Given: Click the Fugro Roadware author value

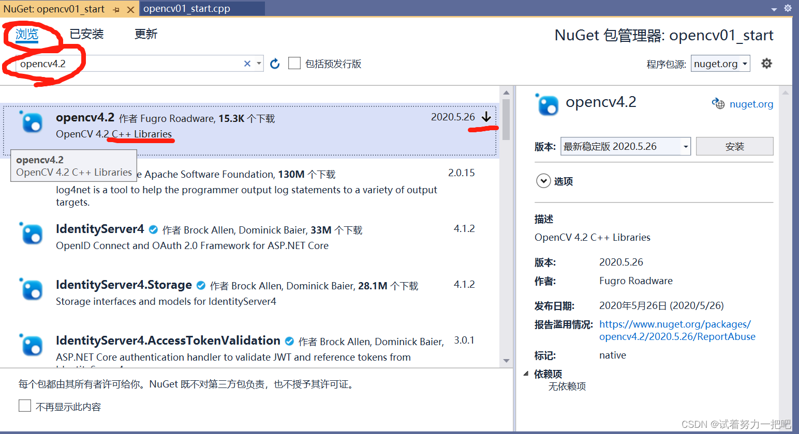Looking at the screenshot, I should tap(636, 281).
